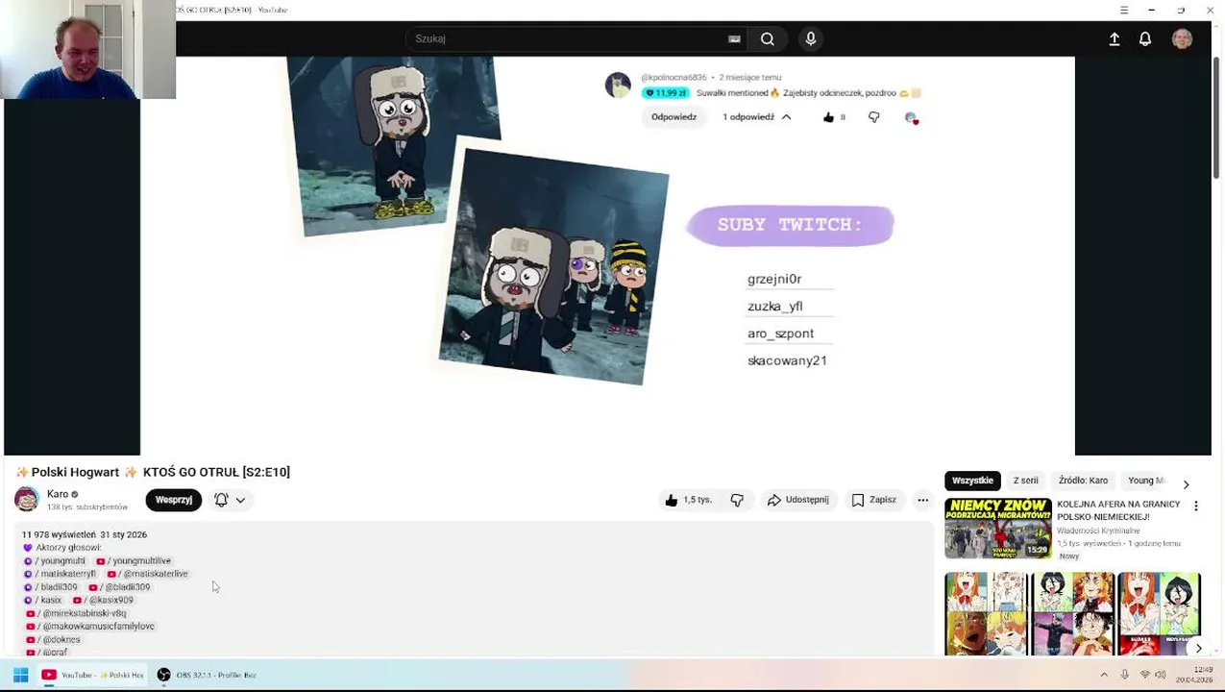Screen dimensions: 1225x692
Task: Open the / @kasix909 YouTube link
Action: coord(104,601)
